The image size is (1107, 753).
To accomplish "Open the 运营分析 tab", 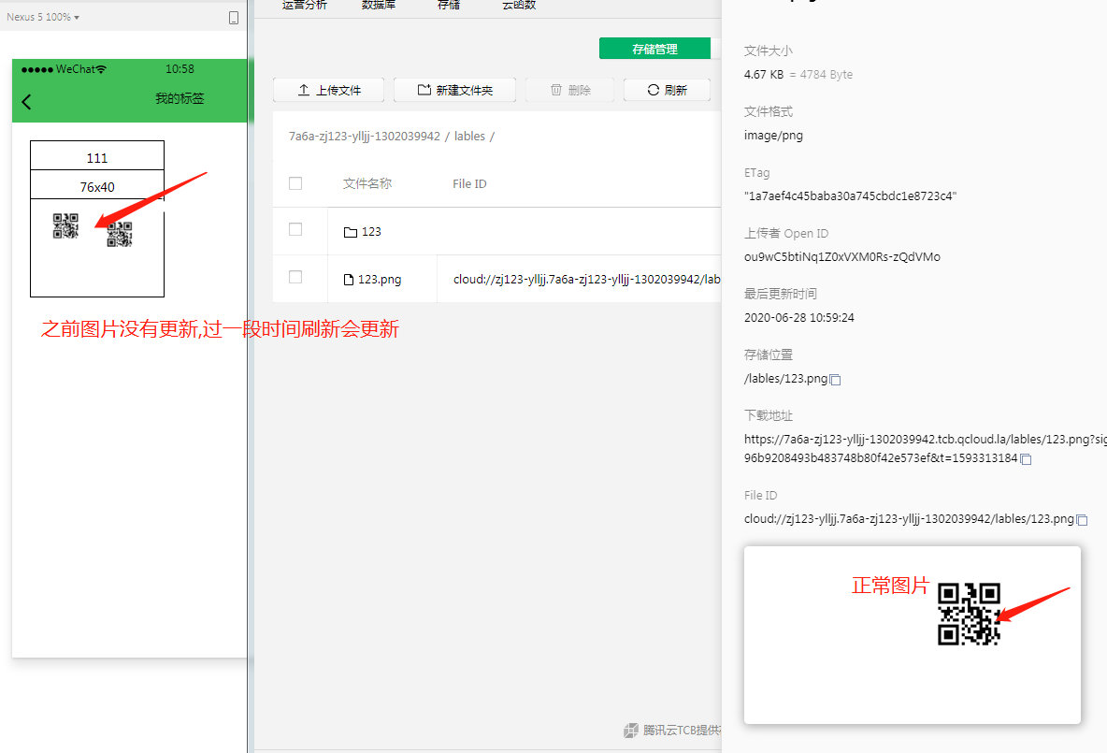I will click(x=305, y=5).
